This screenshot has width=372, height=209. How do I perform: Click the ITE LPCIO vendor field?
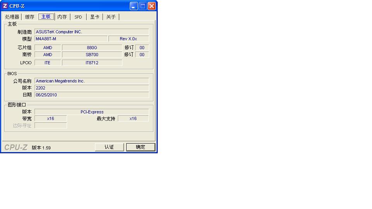point(48,63)
